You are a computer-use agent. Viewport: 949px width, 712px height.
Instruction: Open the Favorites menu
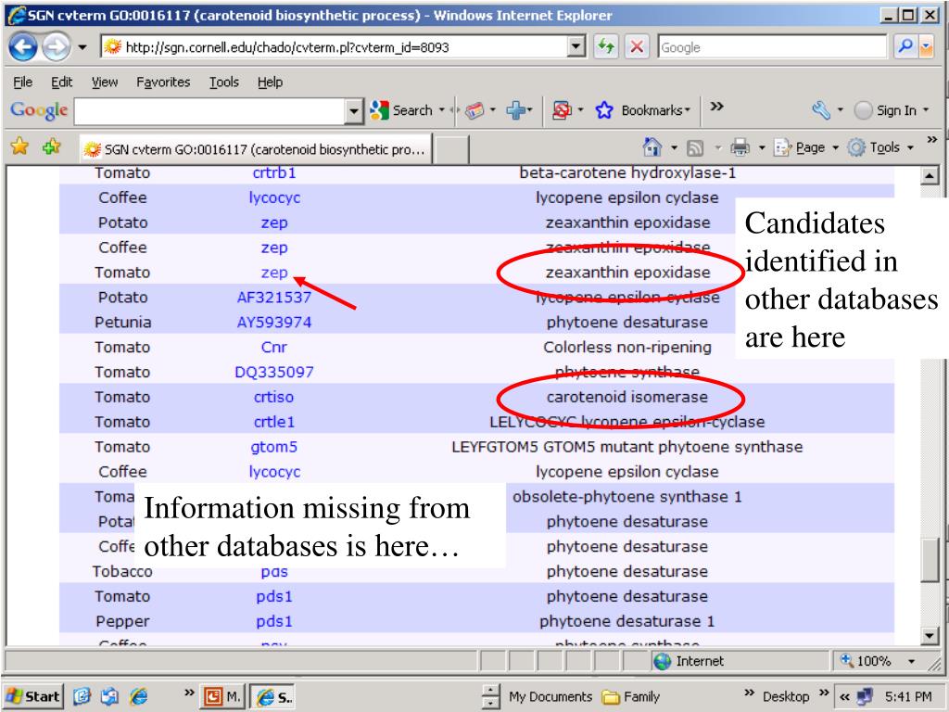pyautogui.click(x=163, y=82)
